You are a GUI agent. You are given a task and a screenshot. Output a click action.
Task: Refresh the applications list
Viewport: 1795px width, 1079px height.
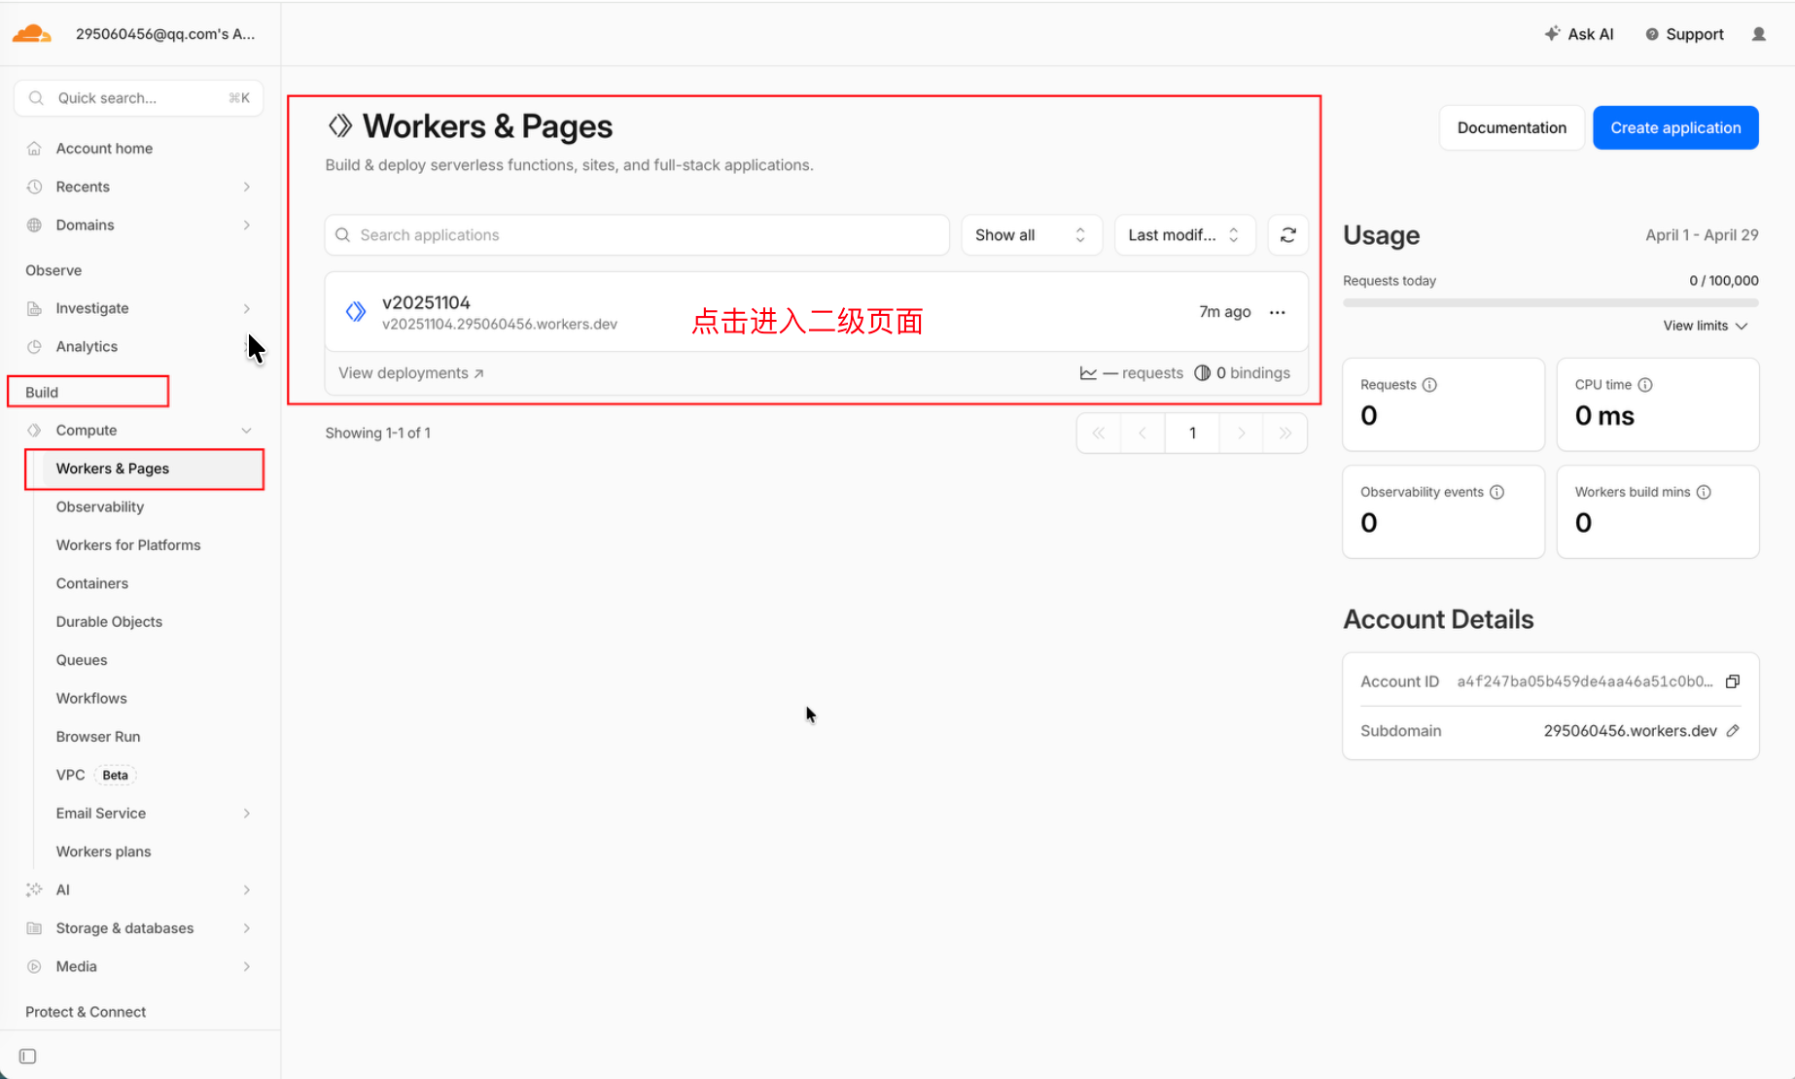(x=1287, y=235)
